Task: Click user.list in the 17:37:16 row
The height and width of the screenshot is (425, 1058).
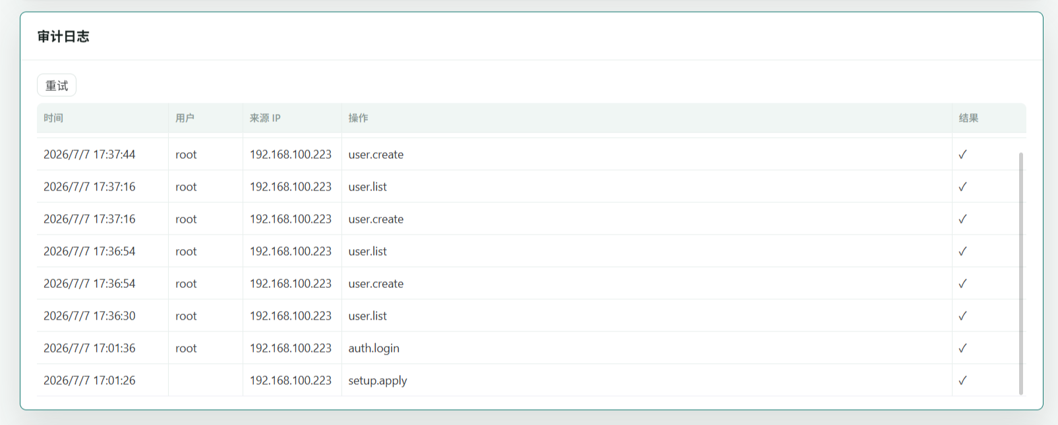Action: click(368, 186)
